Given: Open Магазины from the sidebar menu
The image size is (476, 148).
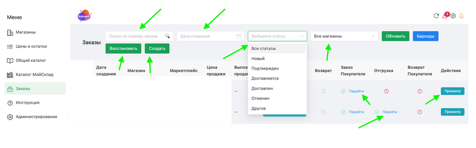Looking at the screenshot, I should (26, 32).
